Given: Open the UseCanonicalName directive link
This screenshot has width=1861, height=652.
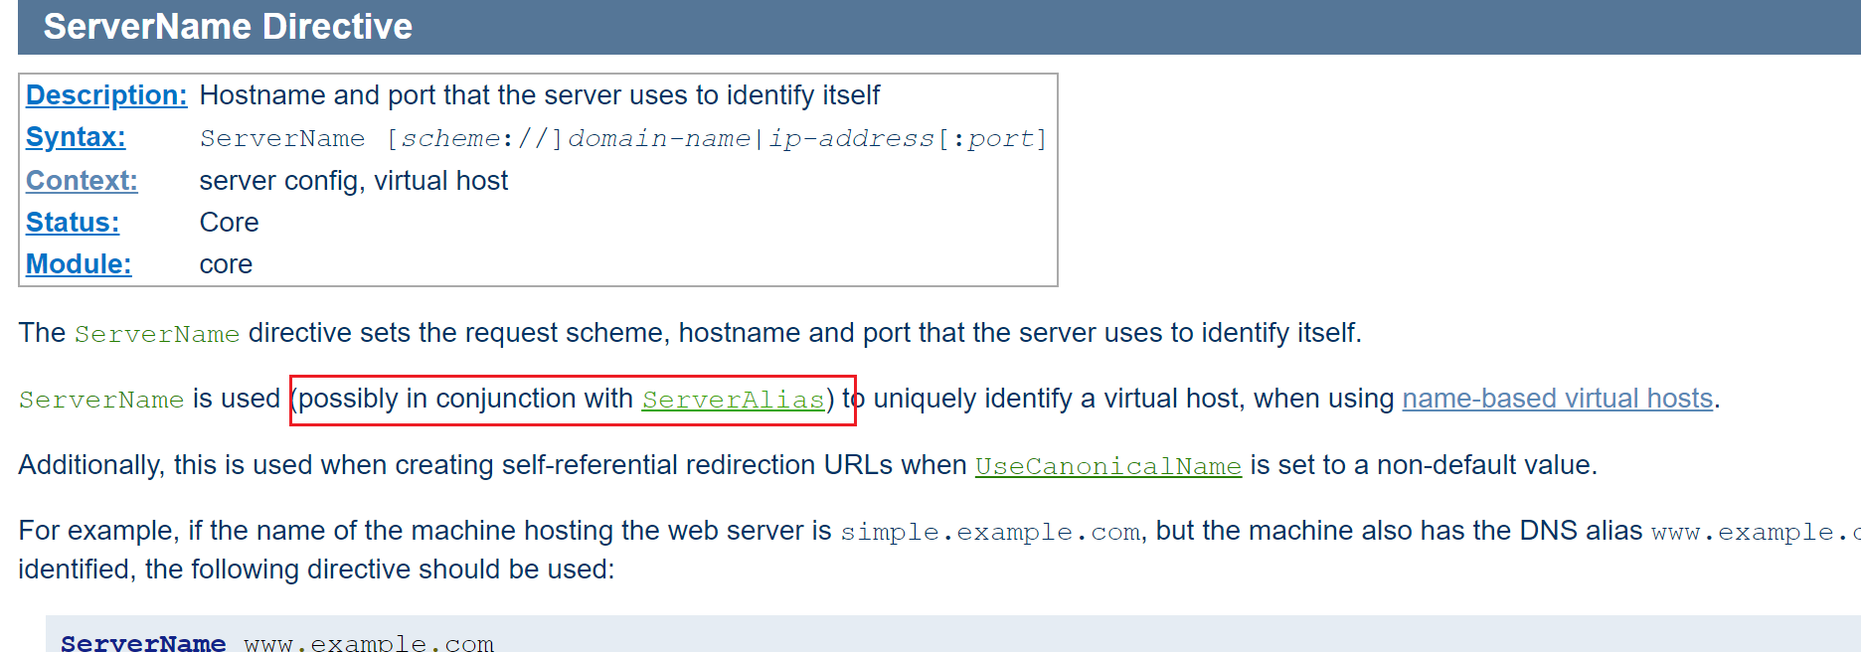Looking at the screenshot, I should pos(1107,466).
